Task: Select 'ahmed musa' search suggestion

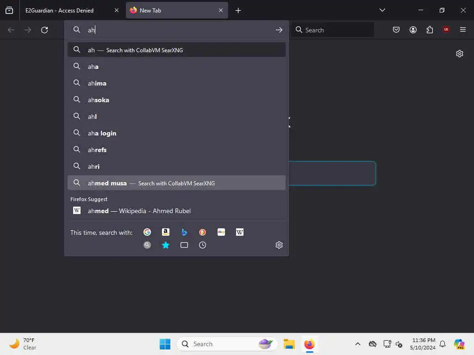Action: pyautogui.click(x=176, y=183)
